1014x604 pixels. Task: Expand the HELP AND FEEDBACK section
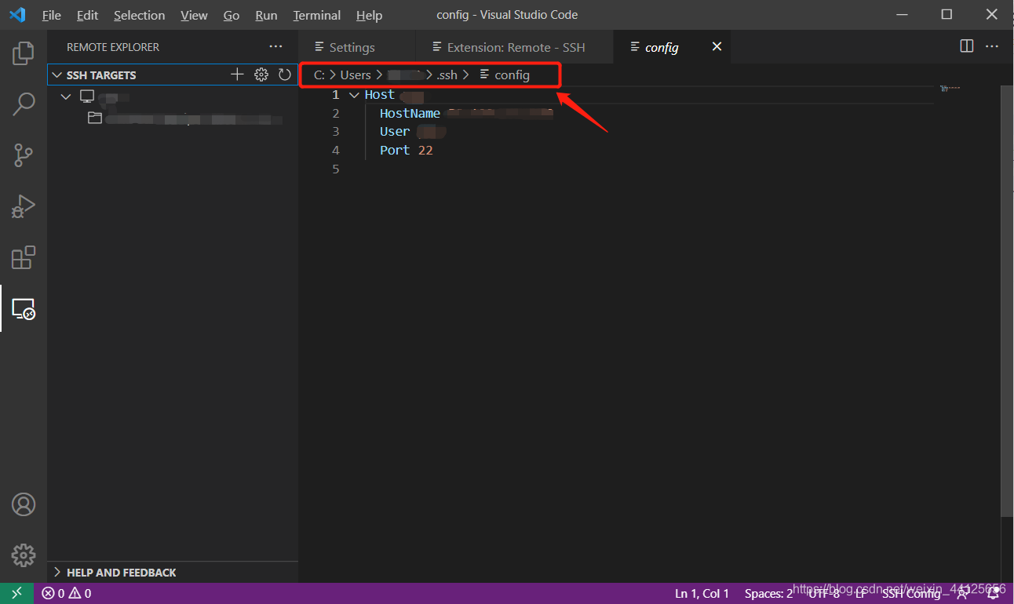point(57,573)
